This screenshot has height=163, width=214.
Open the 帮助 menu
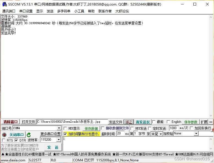tap(91, 11)
